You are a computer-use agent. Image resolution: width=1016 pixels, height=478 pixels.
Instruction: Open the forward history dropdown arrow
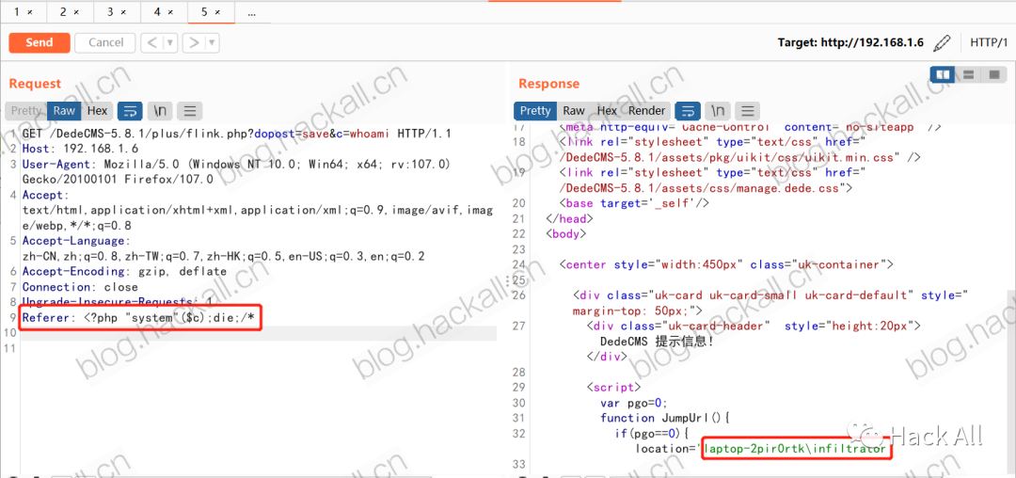tap(213, 43)
